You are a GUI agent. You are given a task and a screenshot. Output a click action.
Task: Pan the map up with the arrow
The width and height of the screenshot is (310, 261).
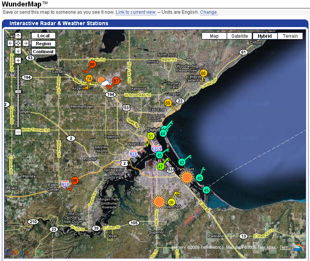(18, 36)
